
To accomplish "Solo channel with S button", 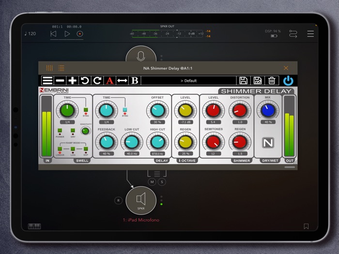I will coord(162,182).
